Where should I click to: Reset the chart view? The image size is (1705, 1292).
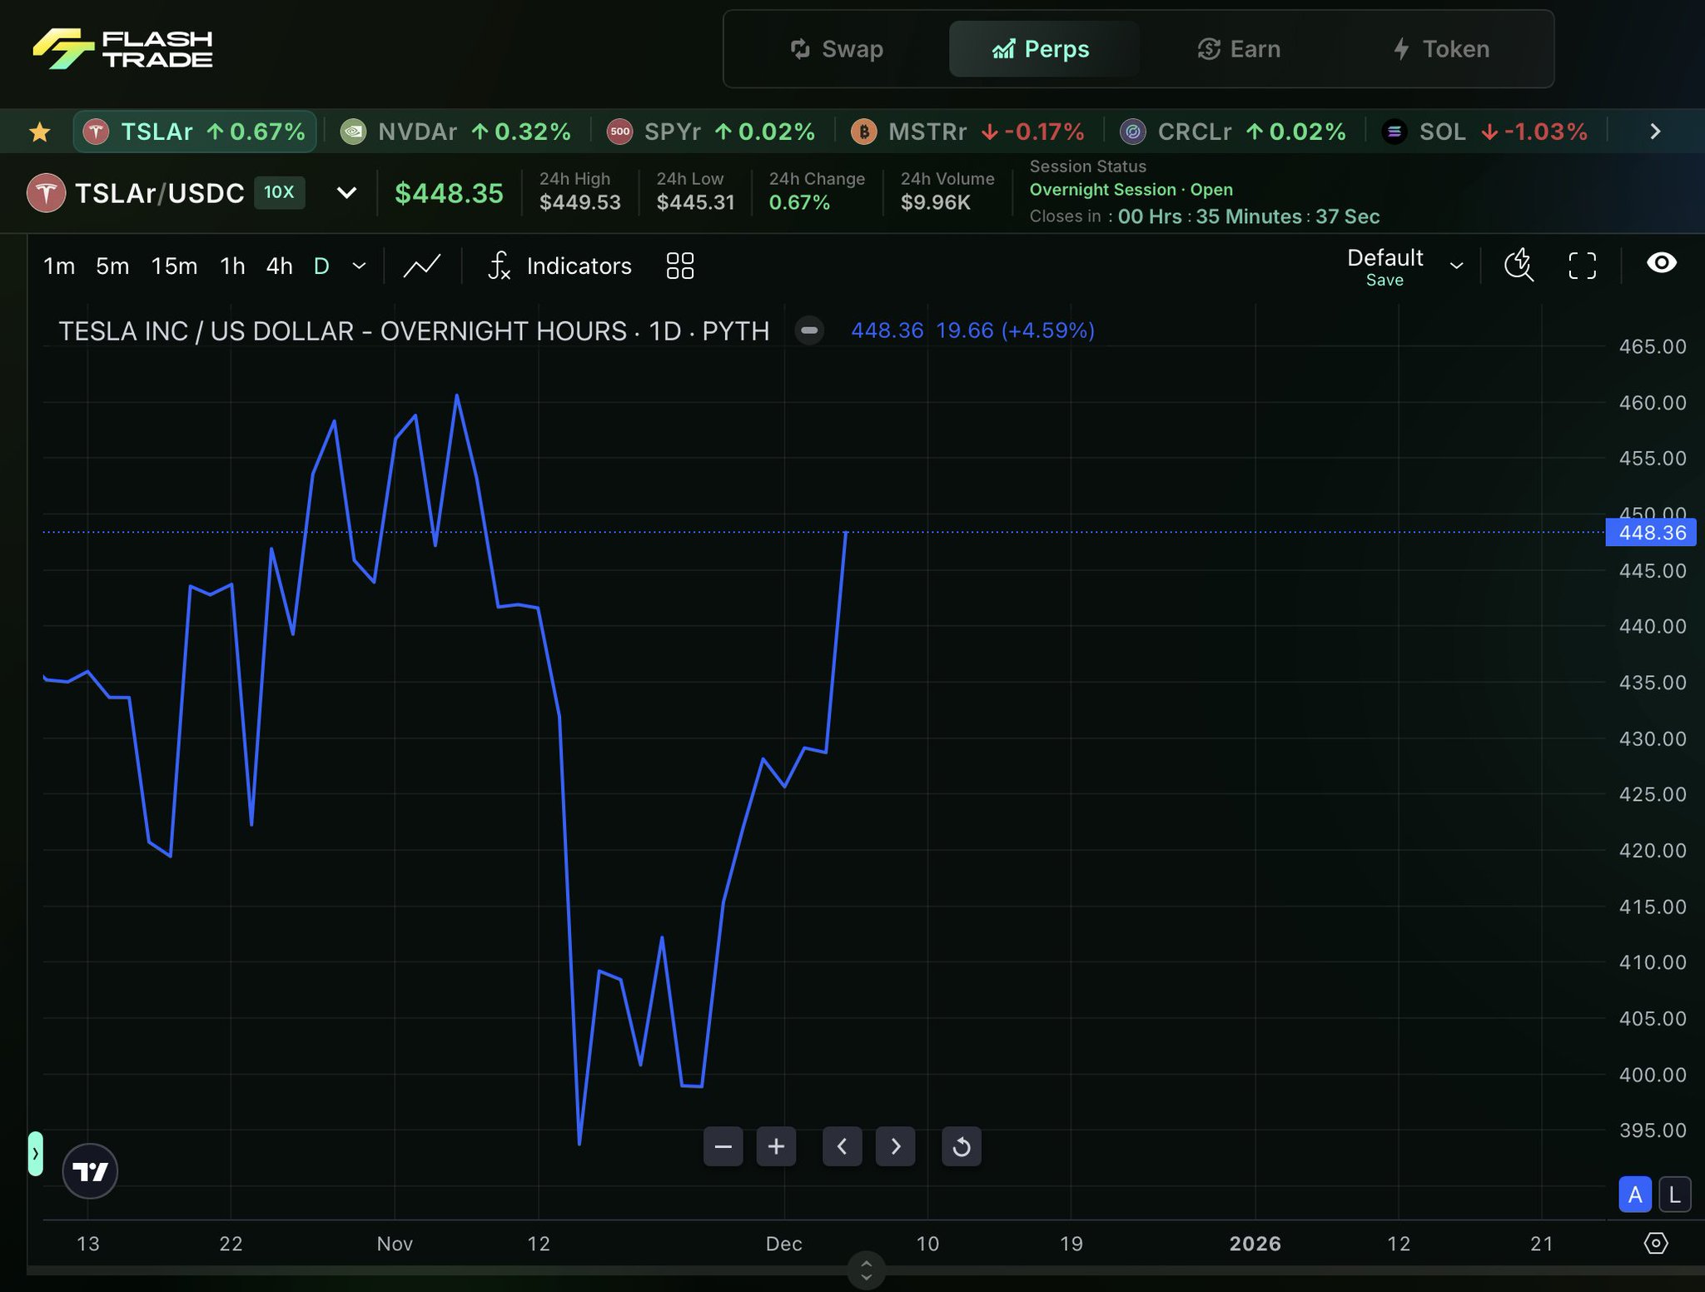pyautogui.click(x=961, y=1147)
